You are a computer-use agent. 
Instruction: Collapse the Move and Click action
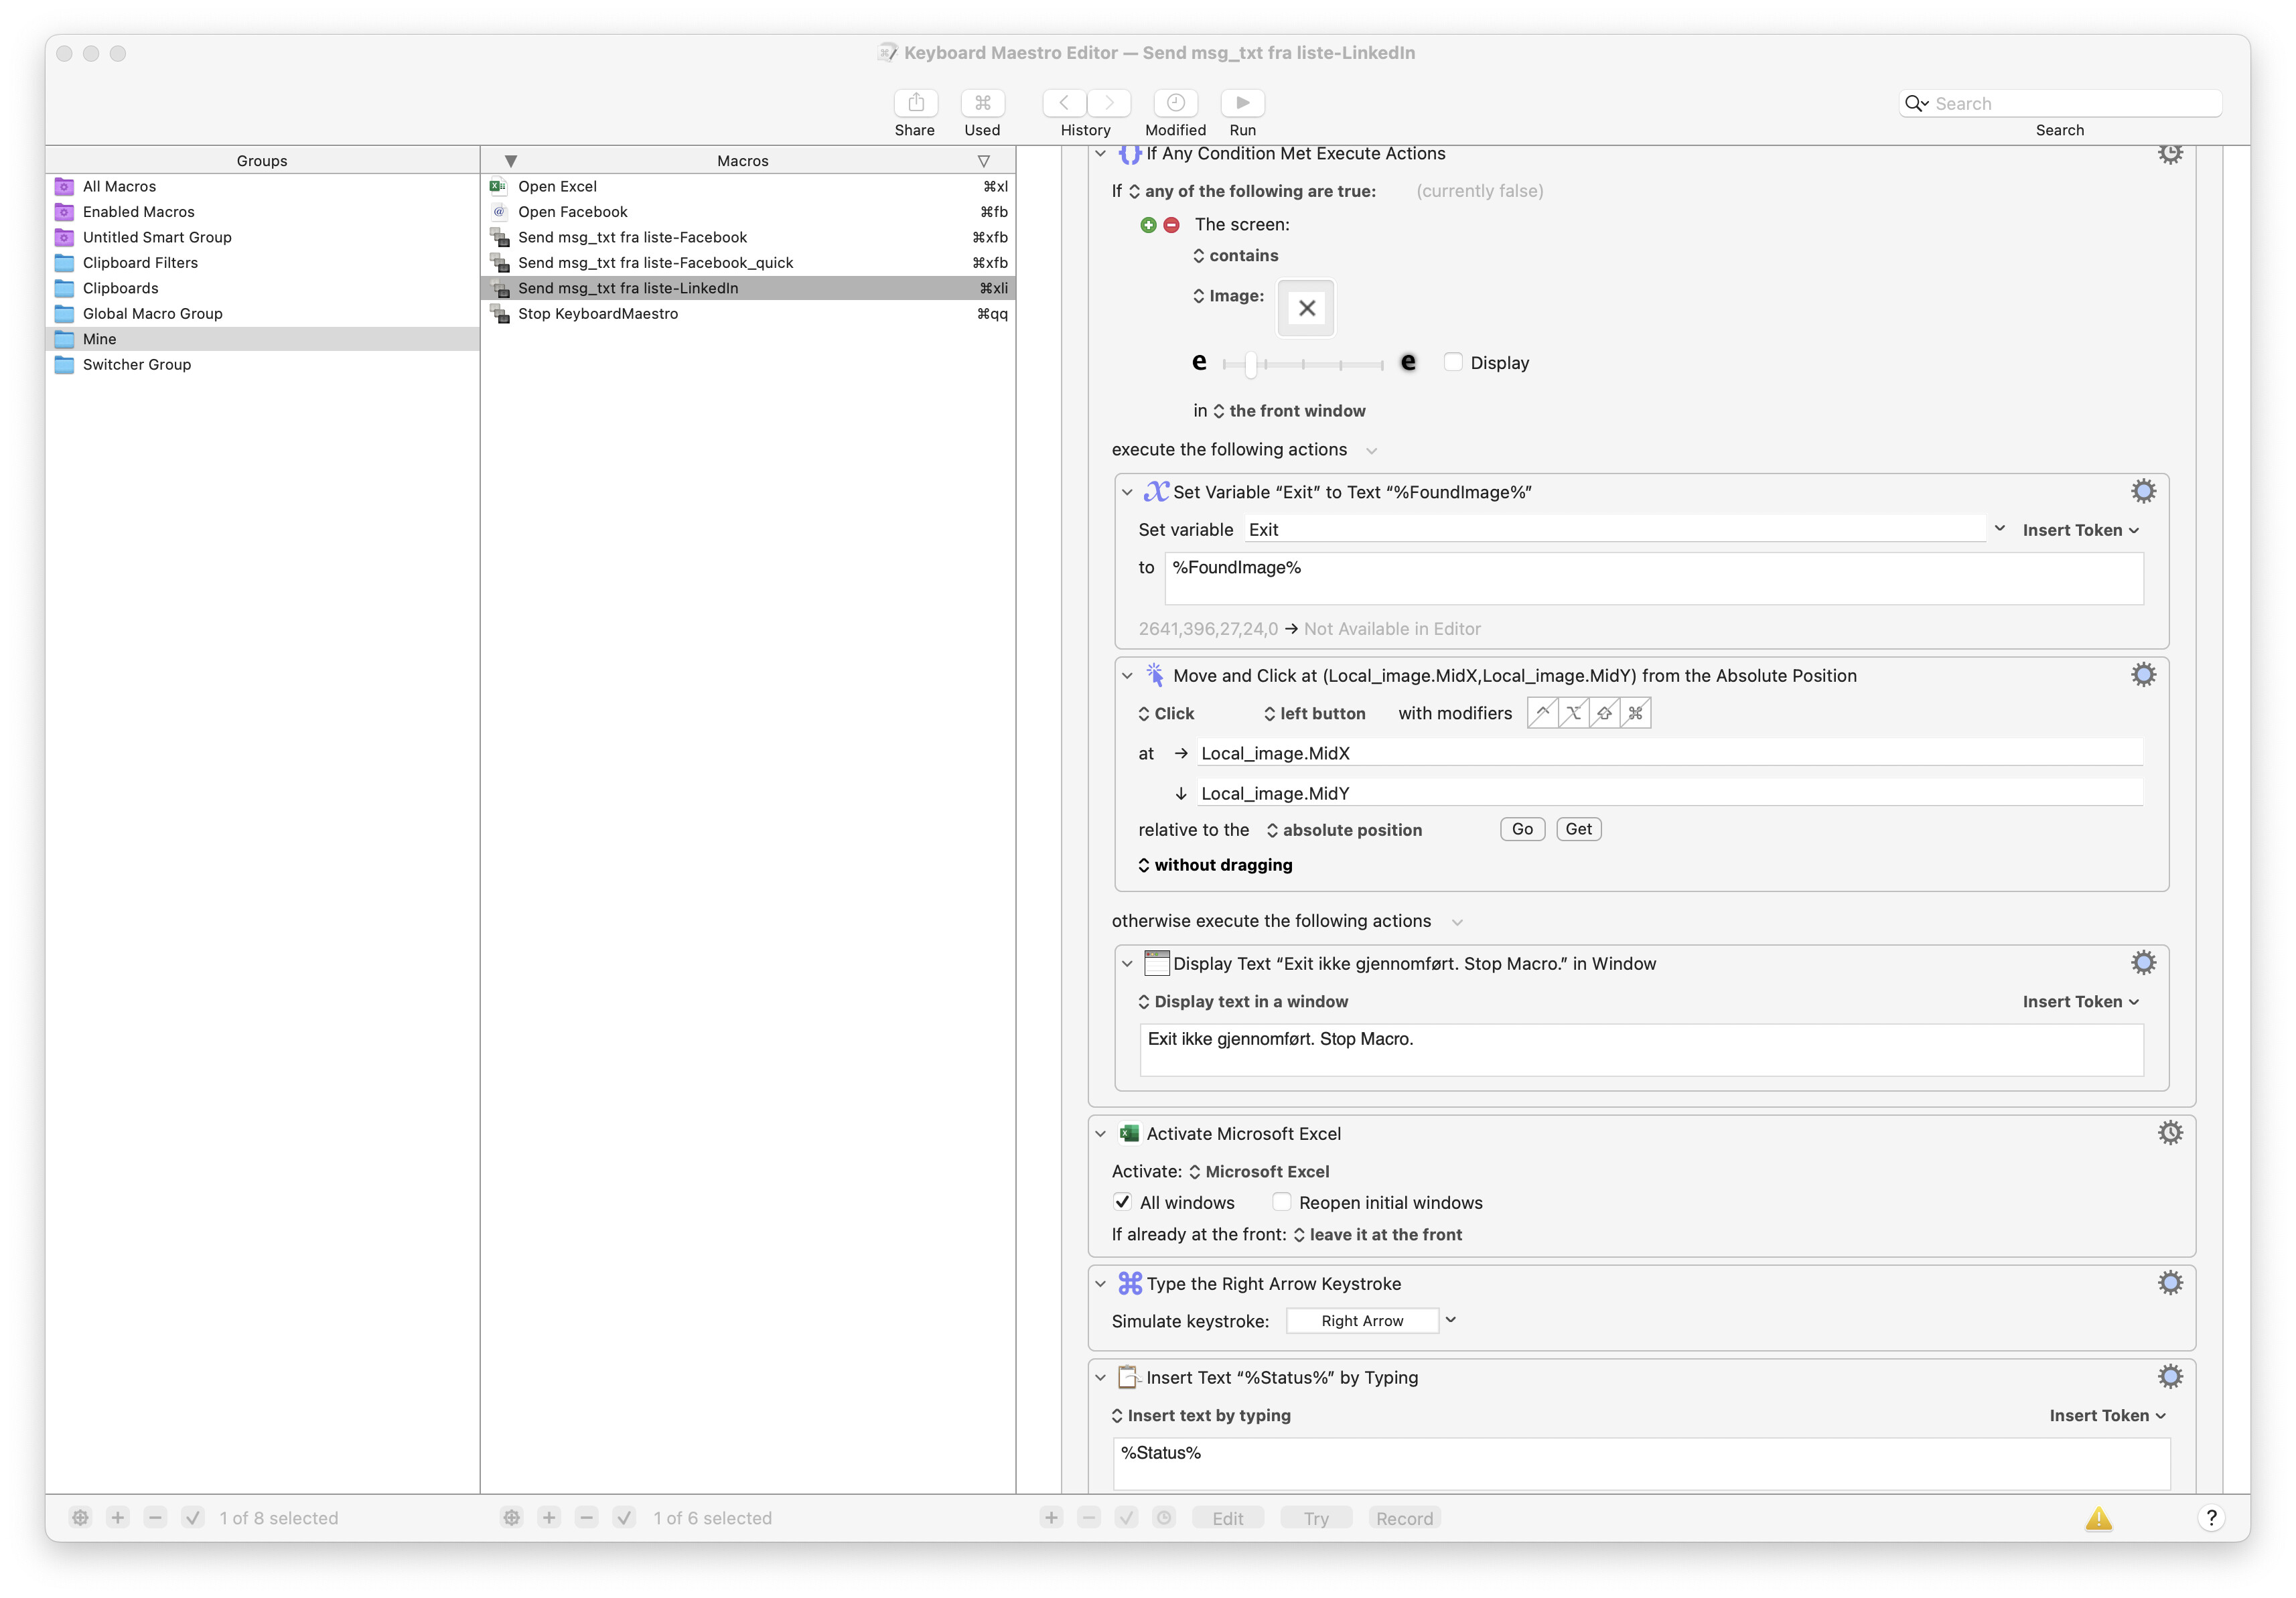(1127, 676)
